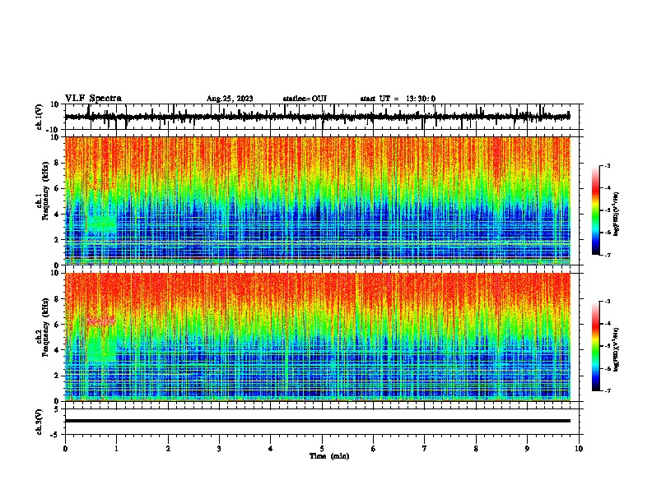Click the -3 tick on ch.1 color bar

pyautogui.click(x=607, y=165)
